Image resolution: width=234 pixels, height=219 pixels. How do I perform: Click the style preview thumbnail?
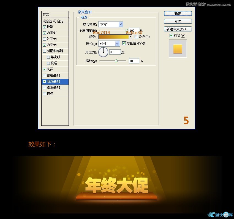click(178, 49)
